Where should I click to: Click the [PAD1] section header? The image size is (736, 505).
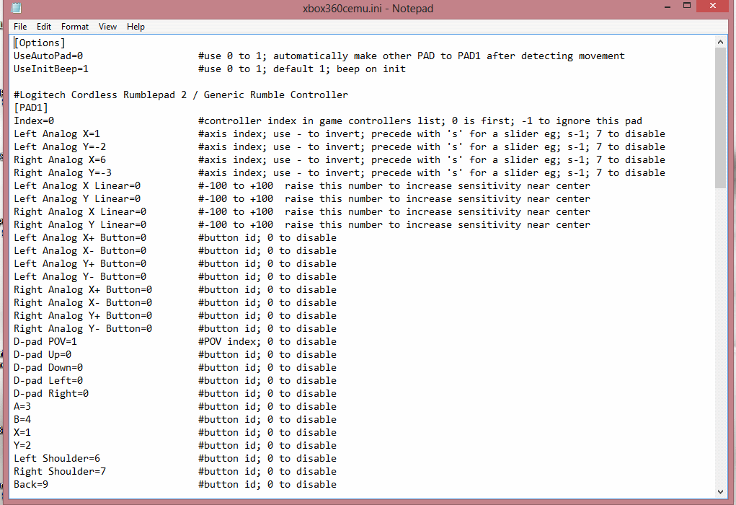pos(30,107)
